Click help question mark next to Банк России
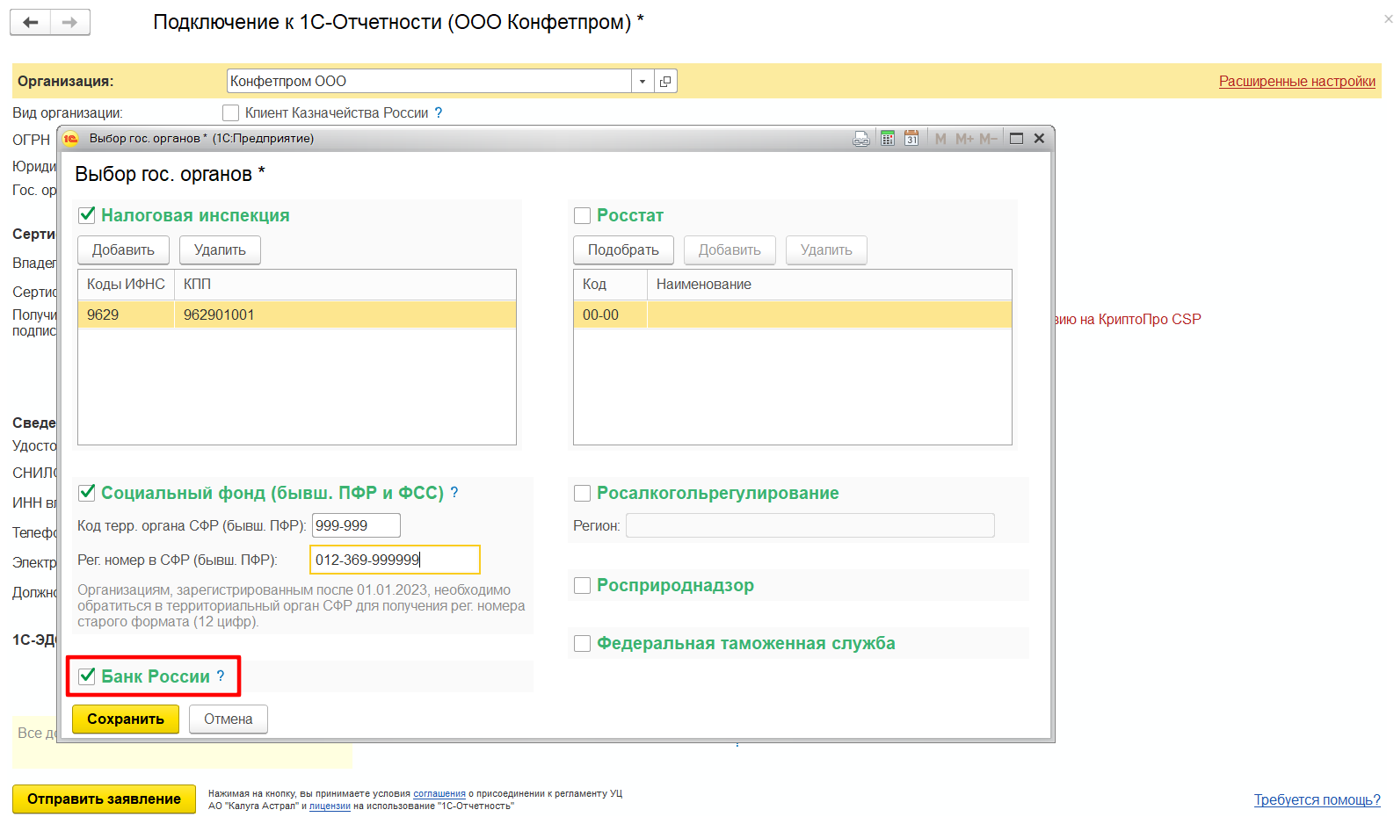1394x817 pixels. [221, 676]
